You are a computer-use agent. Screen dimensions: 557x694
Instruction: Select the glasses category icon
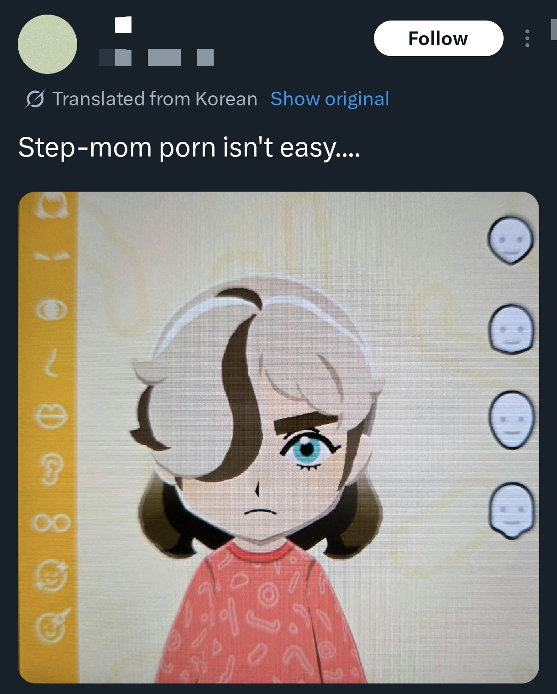coord(52,522)
